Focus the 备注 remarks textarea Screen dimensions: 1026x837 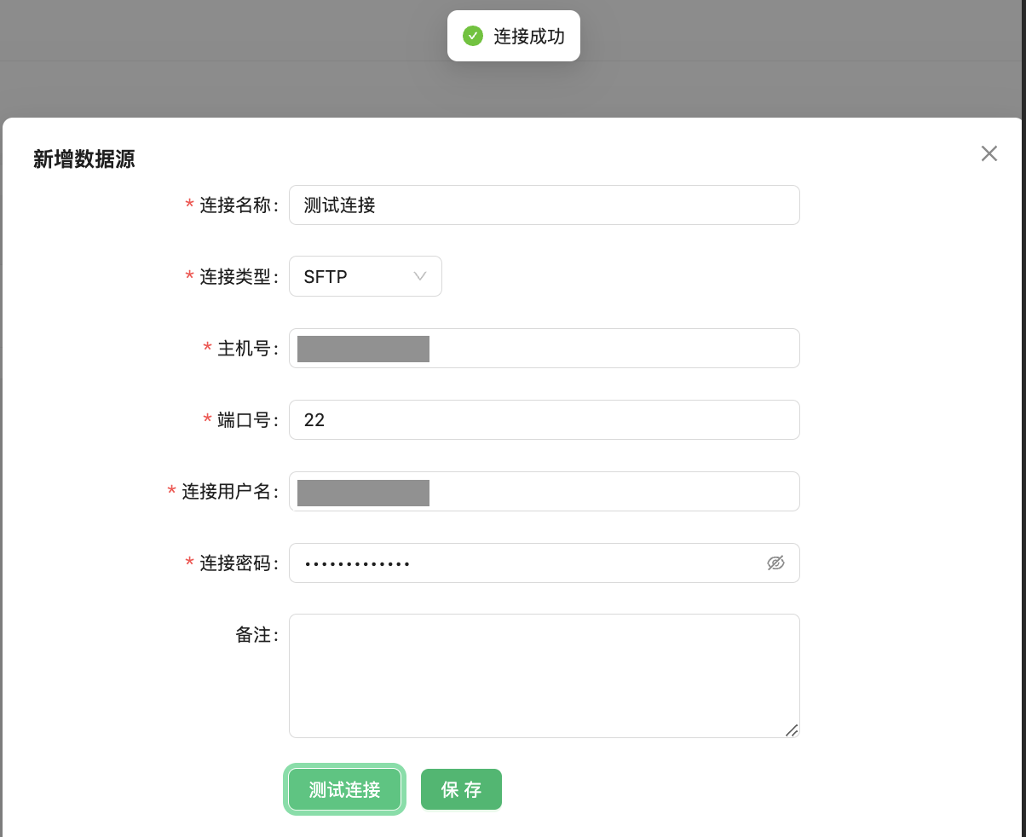click(544, 675)
